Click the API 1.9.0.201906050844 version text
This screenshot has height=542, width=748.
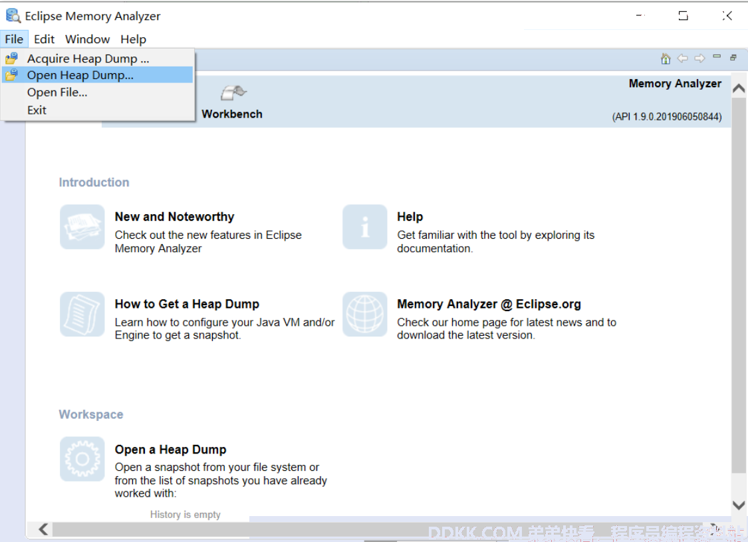(667, 117)
